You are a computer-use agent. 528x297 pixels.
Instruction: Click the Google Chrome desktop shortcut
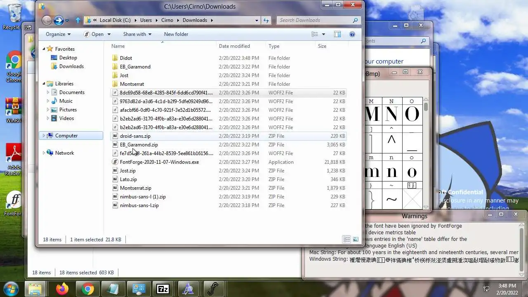14,66
